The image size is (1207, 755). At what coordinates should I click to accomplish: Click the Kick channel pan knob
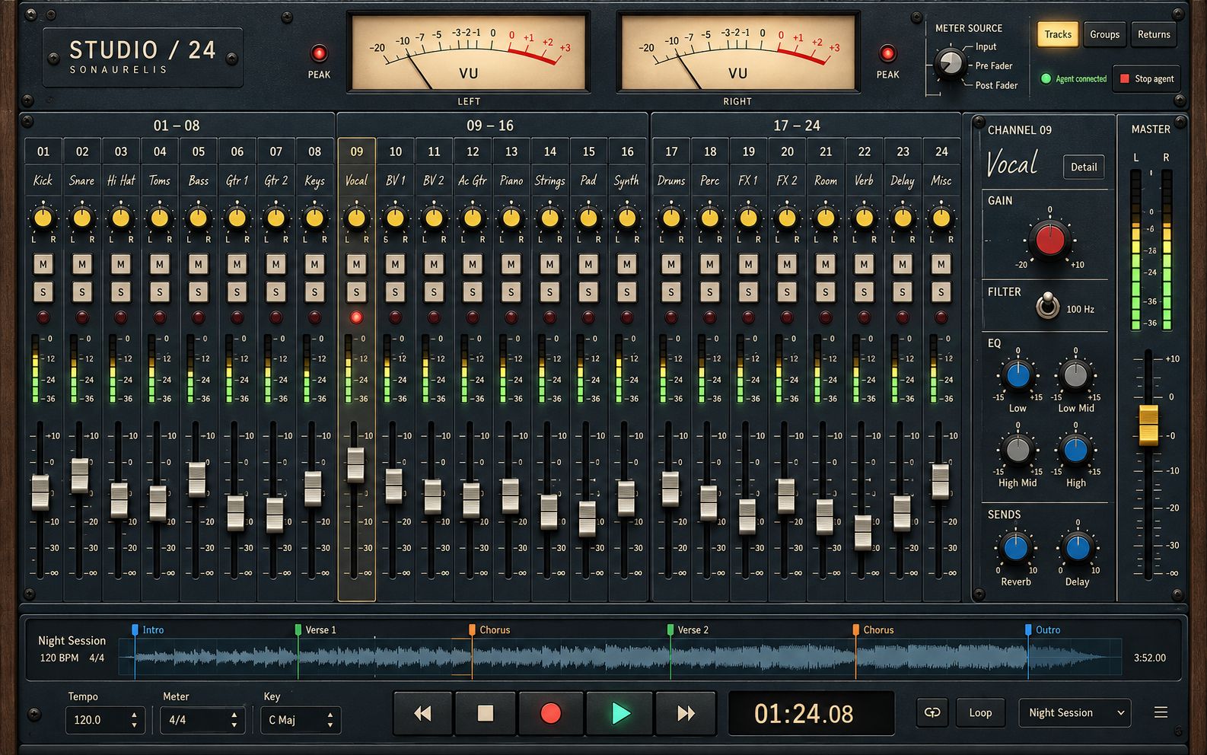[43, 218]
